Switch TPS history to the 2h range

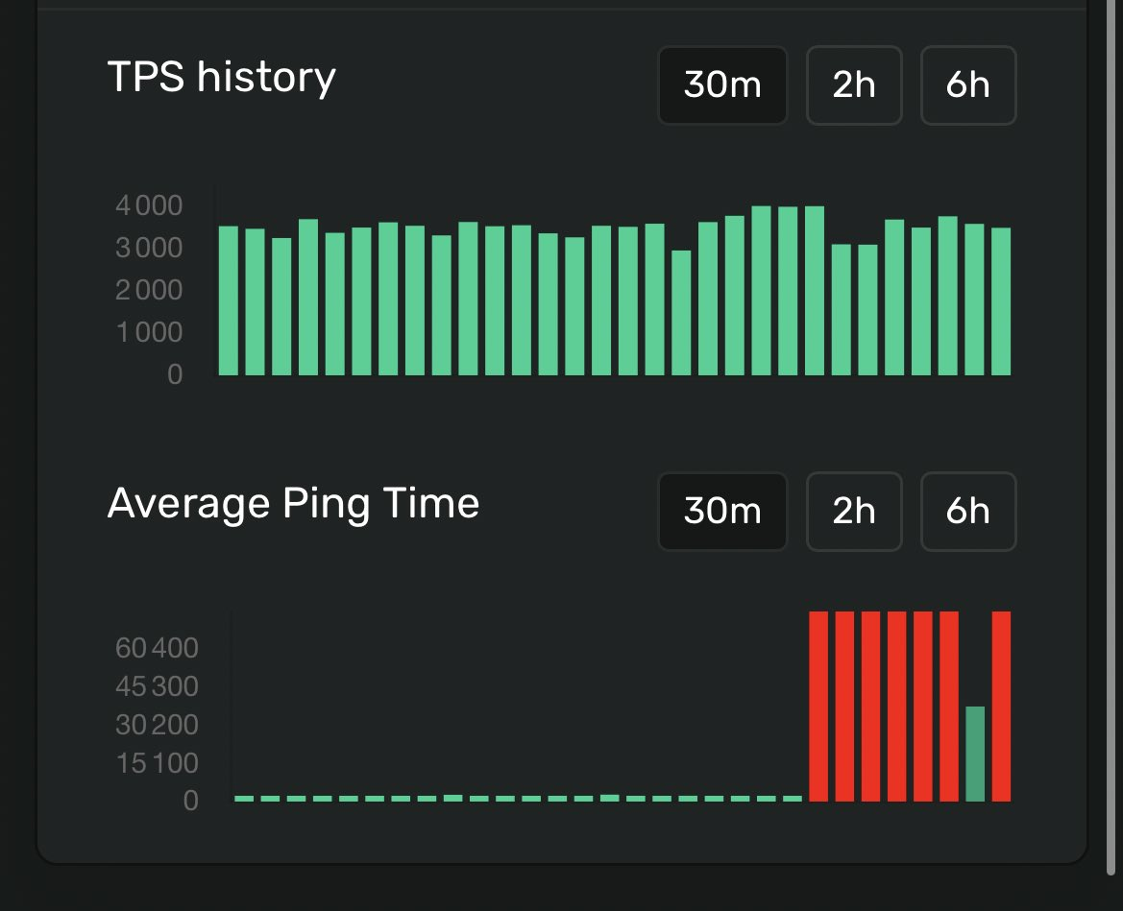[853, 85]
